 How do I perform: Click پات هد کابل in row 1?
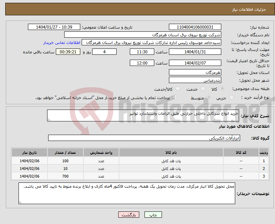[x=171, y=161]
